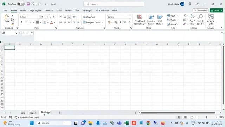Select the Report sheet tab
The image size is (225, 127).
[x=33, y=113]
